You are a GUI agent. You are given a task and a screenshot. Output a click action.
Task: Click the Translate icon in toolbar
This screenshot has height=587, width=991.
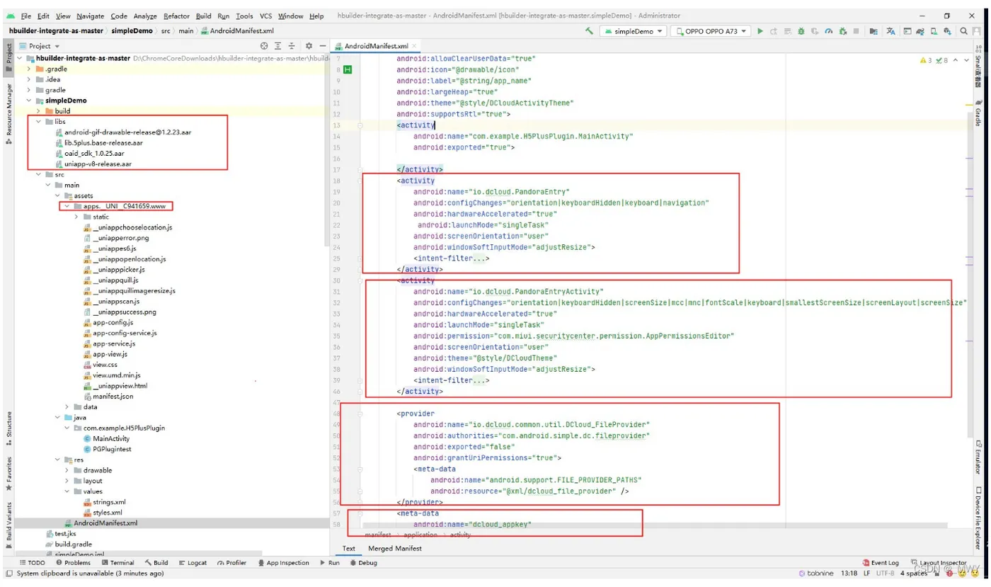[x=890, y=31]
